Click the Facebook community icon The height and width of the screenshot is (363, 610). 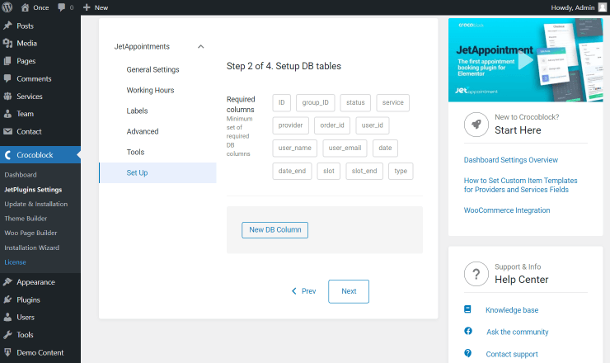(468, 332)
